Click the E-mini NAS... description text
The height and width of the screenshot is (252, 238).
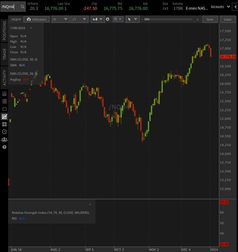point(197,8)
